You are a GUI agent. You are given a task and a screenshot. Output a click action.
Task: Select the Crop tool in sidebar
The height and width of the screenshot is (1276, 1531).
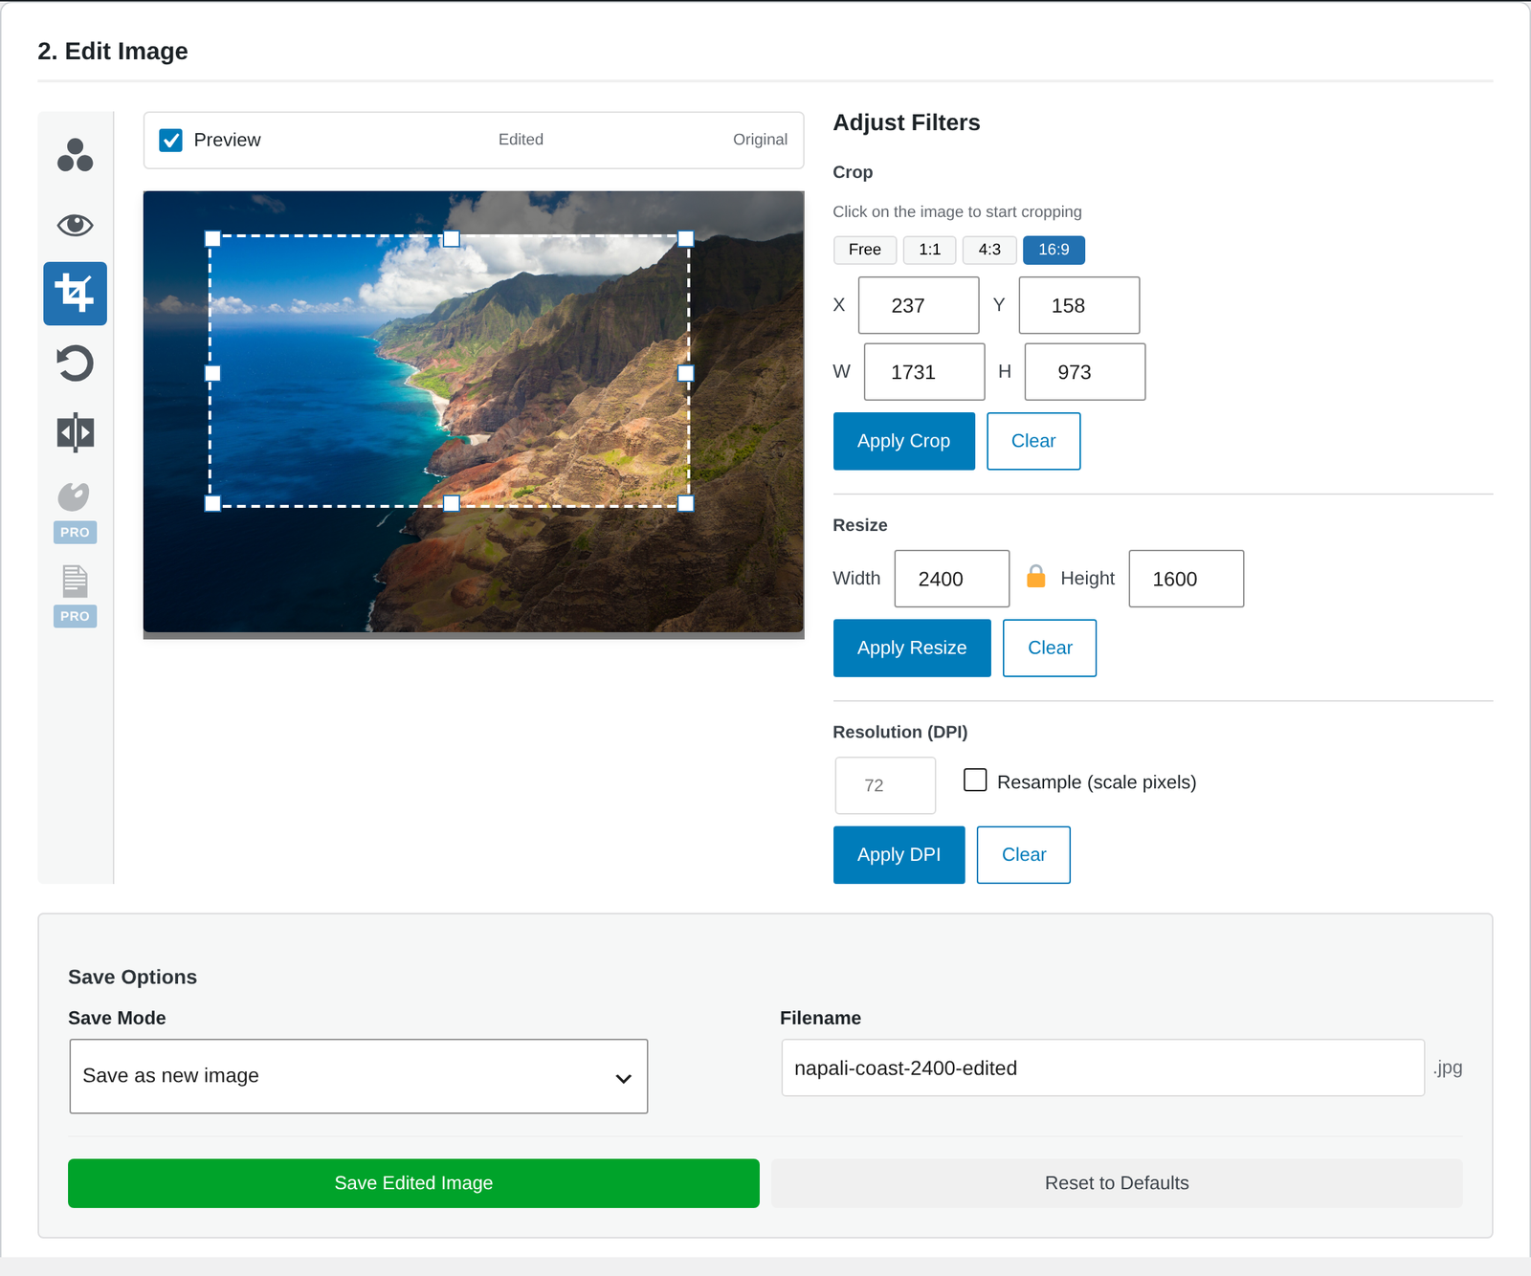(x=75, y=294)
